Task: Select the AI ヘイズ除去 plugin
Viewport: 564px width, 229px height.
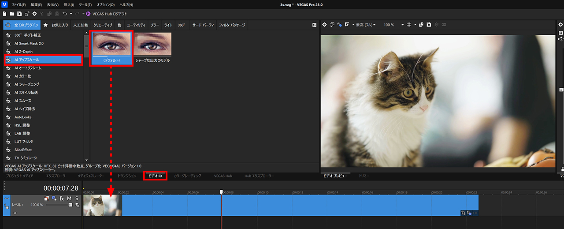Action: tap(43, 109)
